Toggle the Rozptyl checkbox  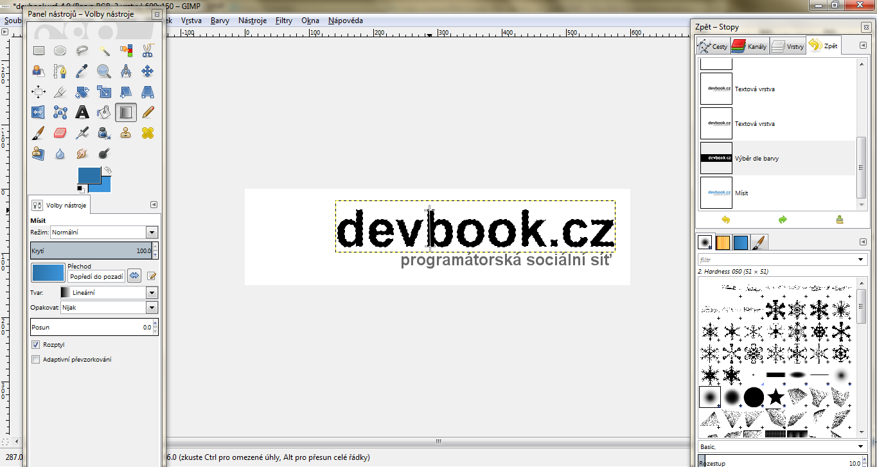coord(35,345)
